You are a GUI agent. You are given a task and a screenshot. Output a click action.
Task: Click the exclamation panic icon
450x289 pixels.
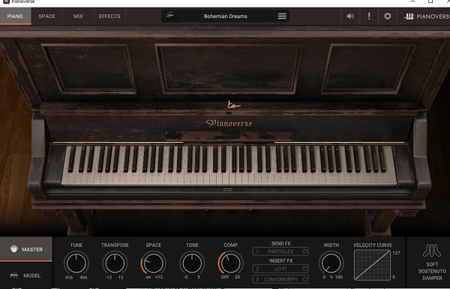[369, 16]
